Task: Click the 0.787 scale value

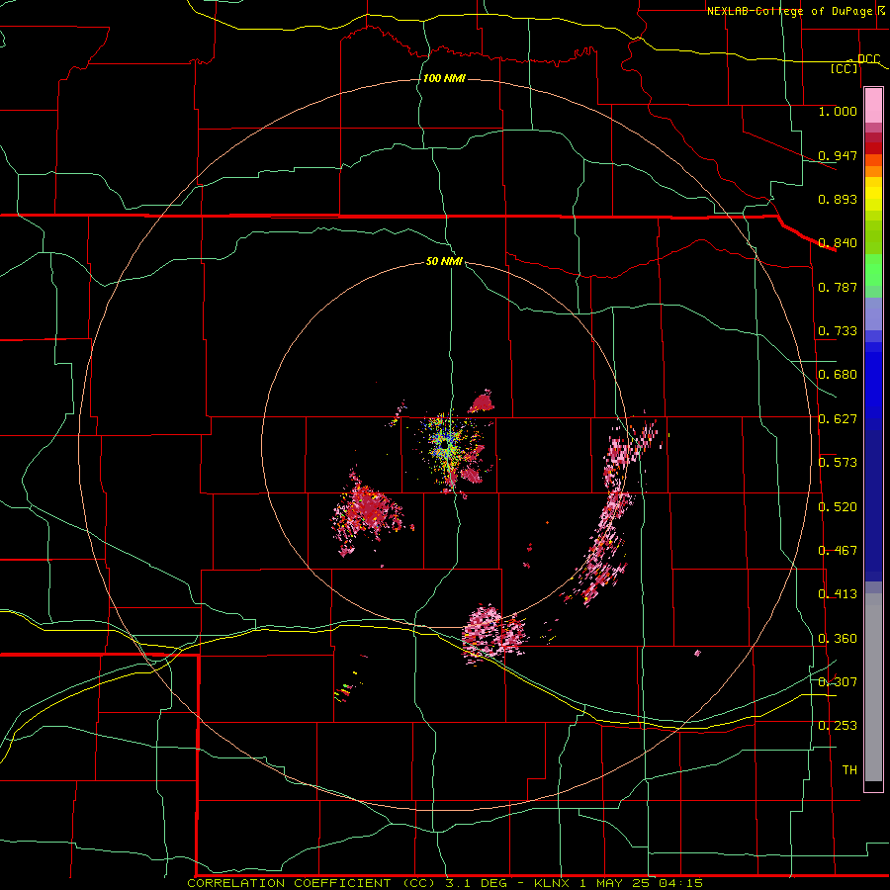Action: pos(838,287)
